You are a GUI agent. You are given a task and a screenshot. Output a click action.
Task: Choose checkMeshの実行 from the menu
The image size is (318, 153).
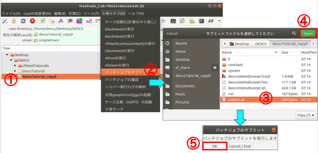[120, 51]
